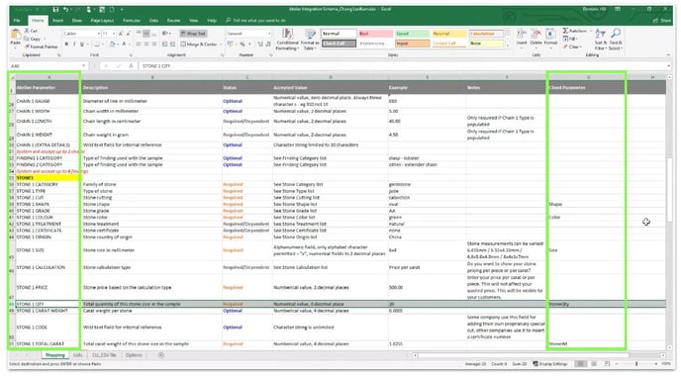
Task: Open the Merge & Center dropdown arrow
Action: [220, 44]
